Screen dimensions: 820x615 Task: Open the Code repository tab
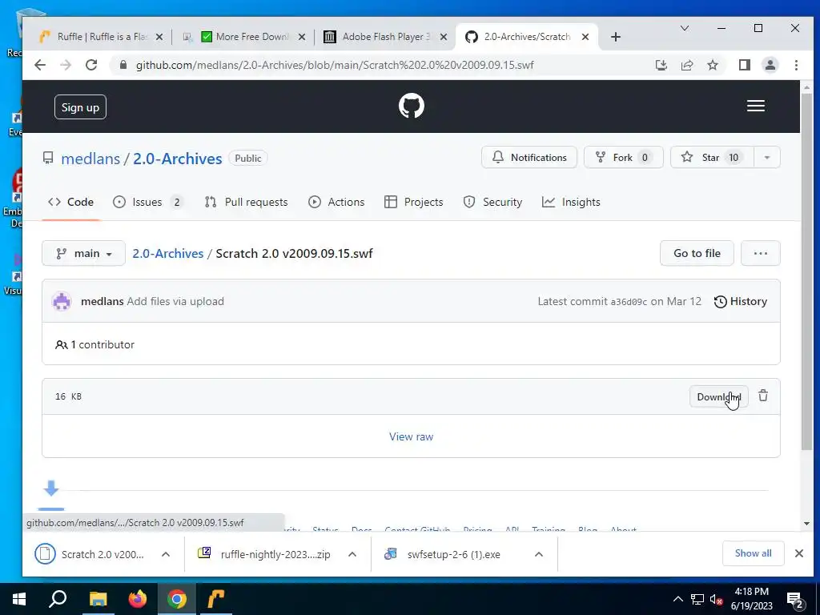pos(70,203)
